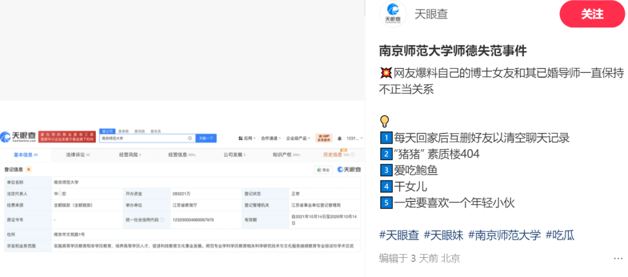This screenshot has width=628, height=277.
Task: Click the blue 天眼一下 search button
Action: pos(206,138)
